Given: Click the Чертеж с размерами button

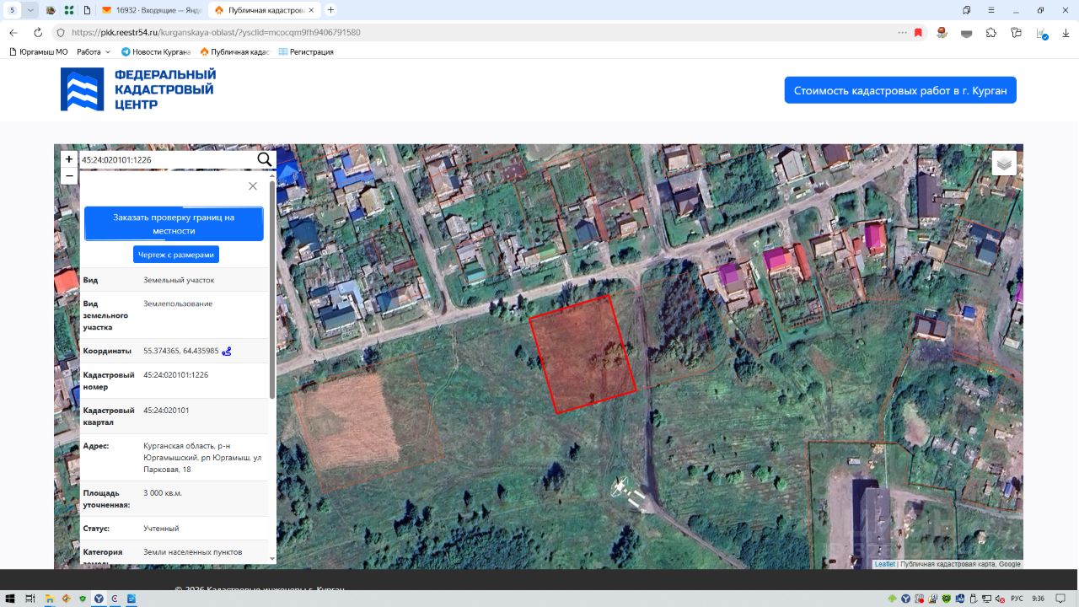Looking at the screenshot, I should click(x=176, y=254).
